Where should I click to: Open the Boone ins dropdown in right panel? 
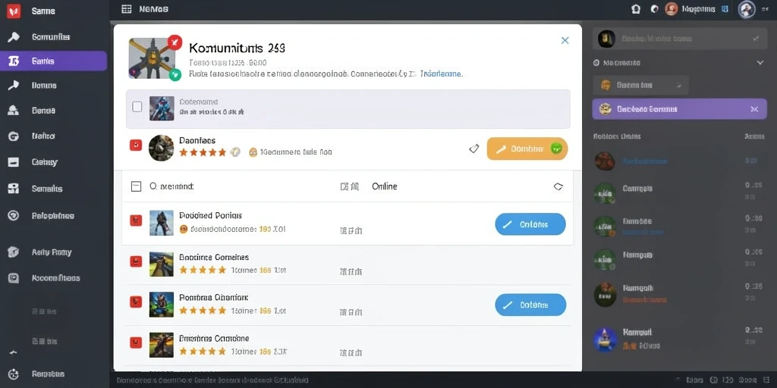pos(640,85)
